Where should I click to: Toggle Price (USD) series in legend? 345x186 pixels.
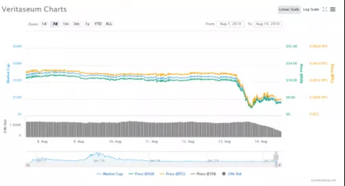click(141, 174)
